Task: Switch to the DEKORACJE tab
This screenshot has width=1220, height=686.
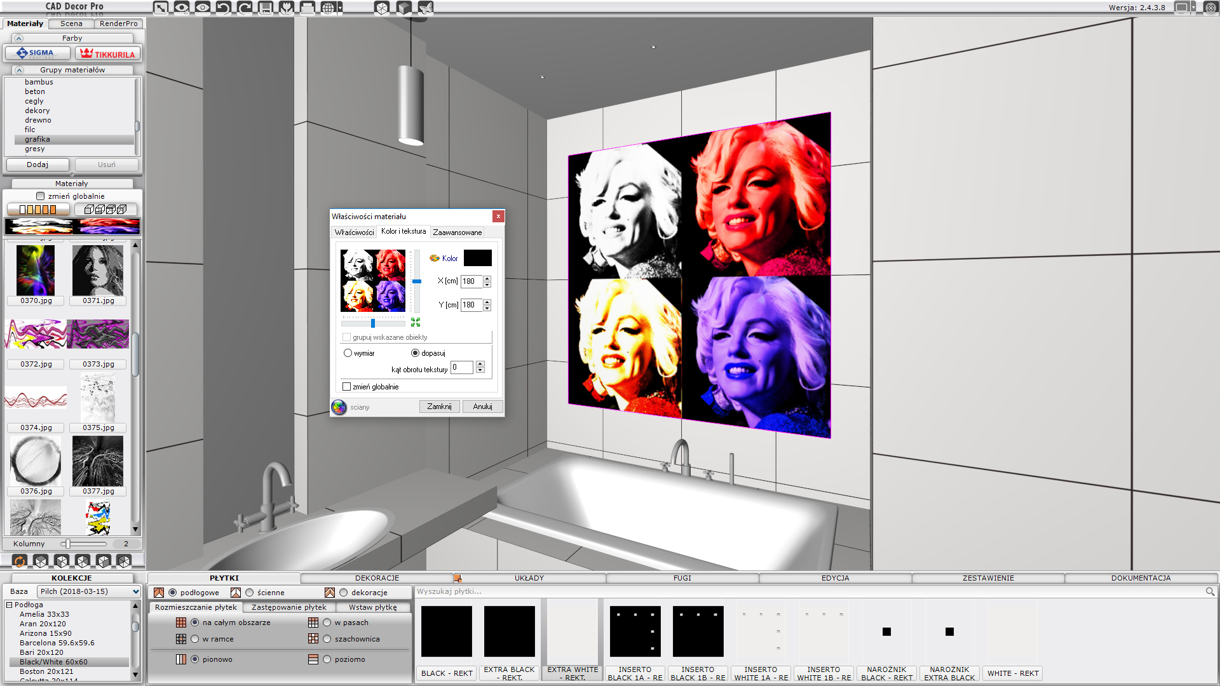Action: click(x=377, y=578)
